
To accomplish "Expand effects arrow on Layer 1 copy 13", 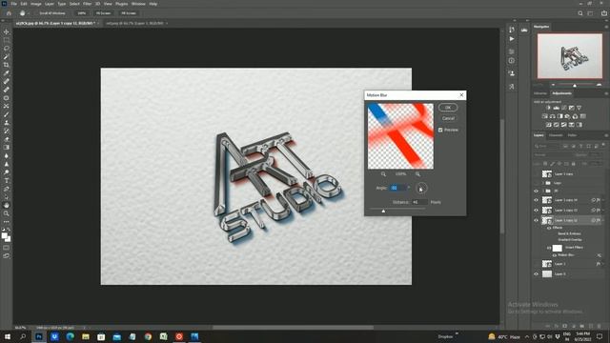I will pos(603,211).
